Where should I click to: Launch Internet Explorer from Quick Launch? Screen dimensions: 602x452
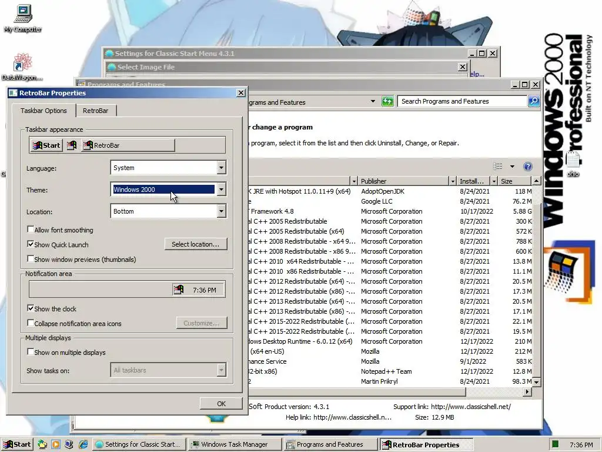click(x=83, y=444)
